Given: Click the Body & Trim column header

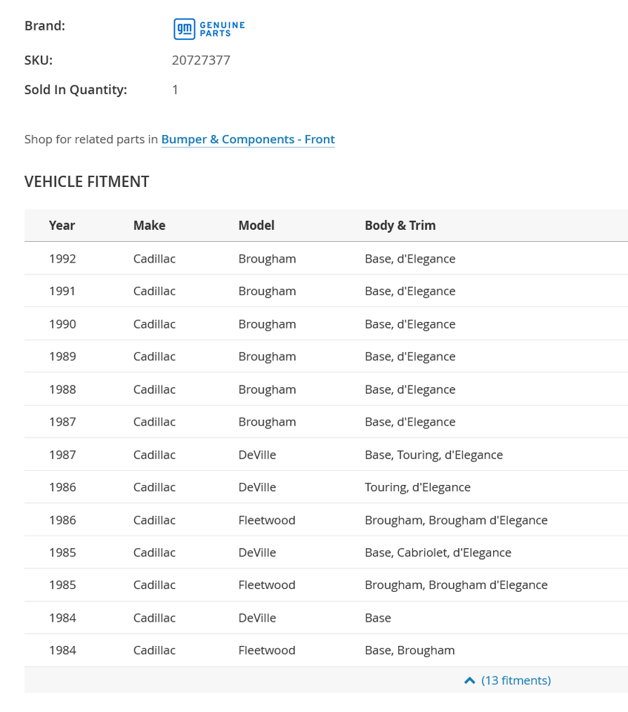Looking at the screenshot, I should (x=400, y=225).
